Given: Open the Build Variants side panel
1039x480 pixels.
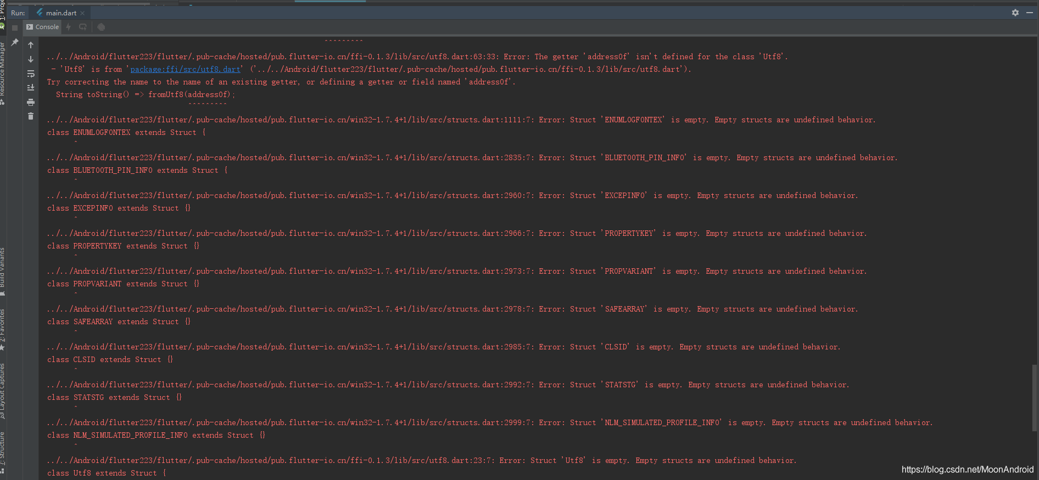Looking at the screenshot, I should [x=3, y=272].
